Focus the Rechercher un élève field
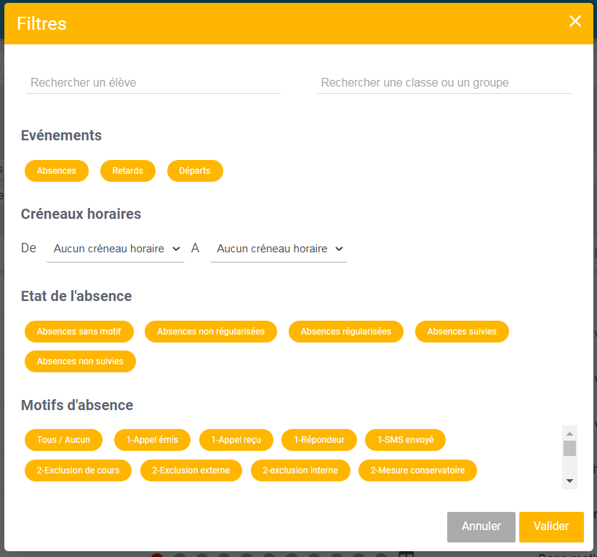The image size is (597, 557). tap(153, 82)
